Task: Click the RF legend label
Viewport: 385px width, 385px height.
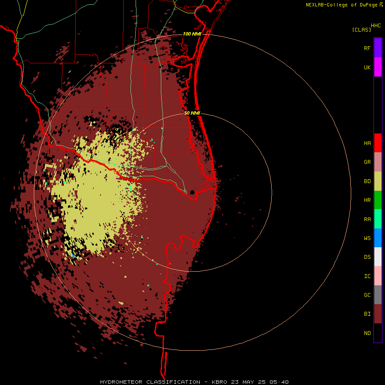Action: click(x=367, y=48)
